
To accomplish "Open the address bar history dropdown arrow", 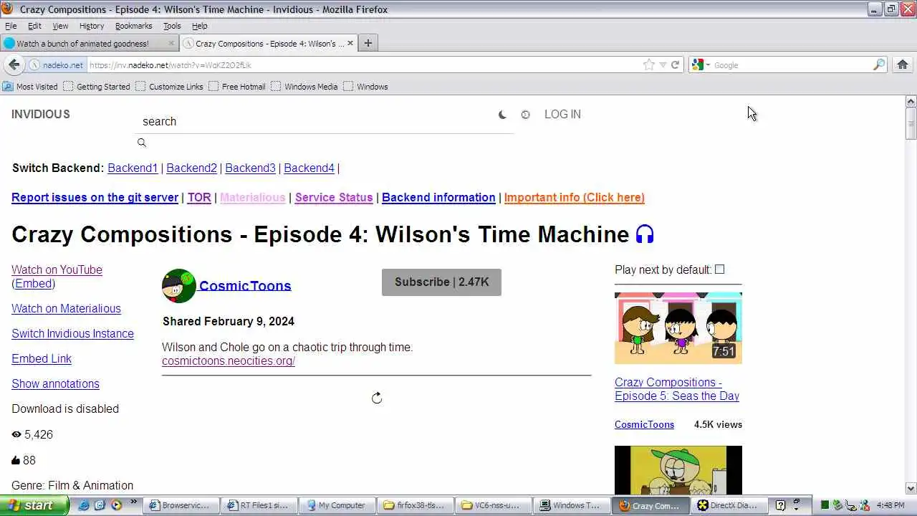I will (x=663, y=64).
